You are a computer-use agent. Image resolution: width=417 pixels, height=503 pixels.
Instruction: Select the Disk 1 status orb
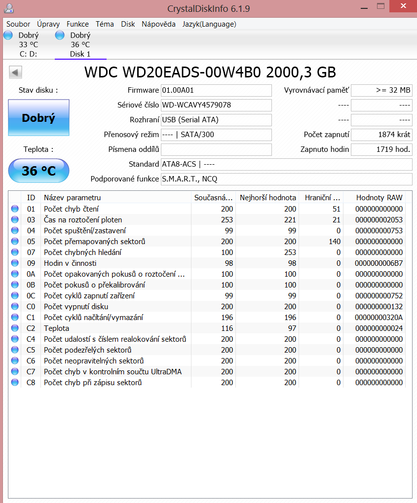pyautogui.click(x=60, y=36)
